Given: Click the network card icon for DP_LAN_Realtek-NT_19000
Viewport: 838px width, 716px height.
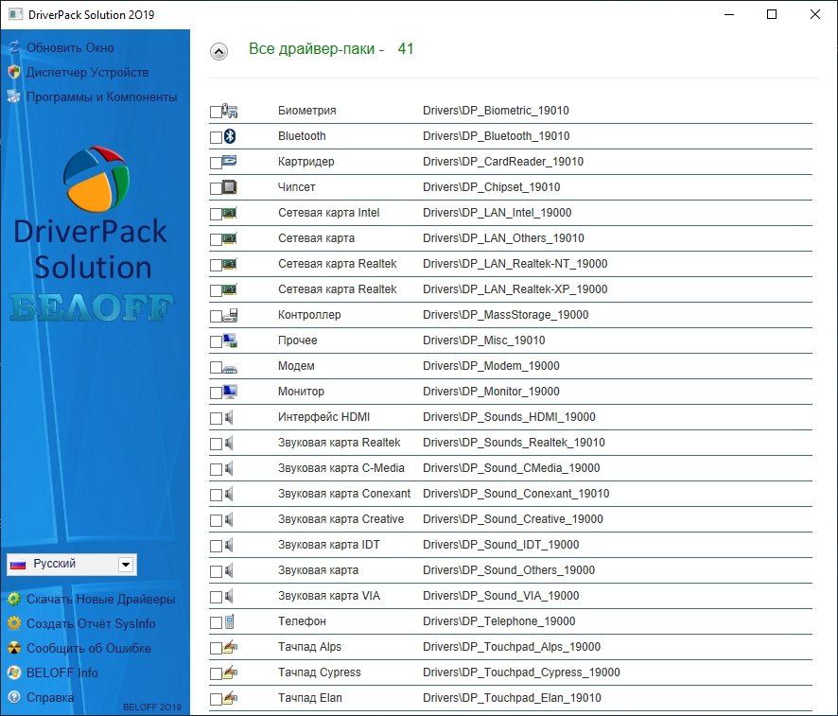Looking at the screenshot, I should tap(230, 264).
